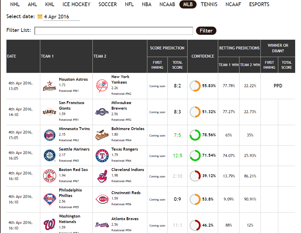Open the Cincinnati Reds team link
The height and width of the screenshot is (233, 301).
pos(126,193)
